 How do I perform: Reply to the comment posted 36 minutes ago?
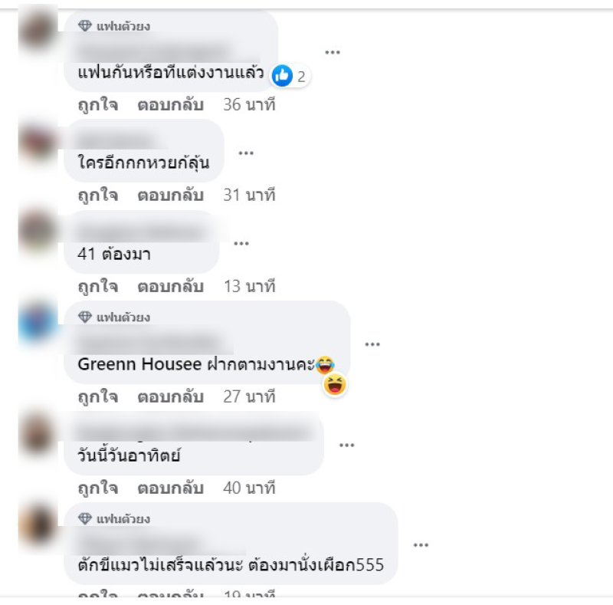pos(170,105)
